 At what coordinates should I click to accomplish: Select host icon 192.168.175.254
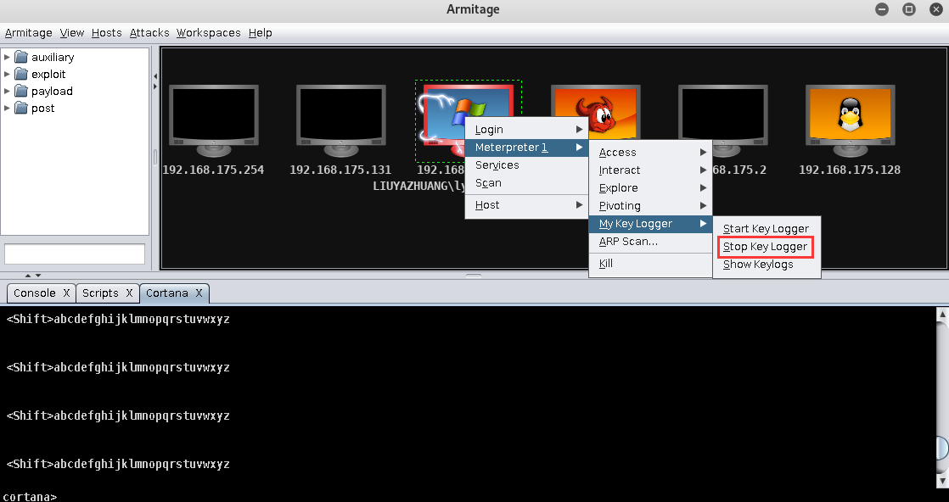point(214,120)
